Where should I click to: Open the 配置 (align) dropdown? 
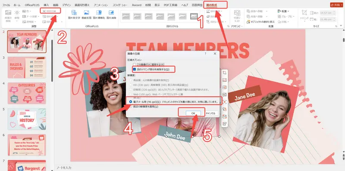click(x=283, y=11)
